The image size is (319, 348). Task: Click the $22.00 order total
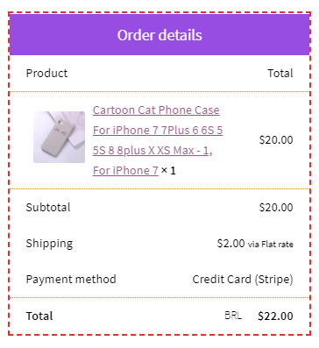275,316
